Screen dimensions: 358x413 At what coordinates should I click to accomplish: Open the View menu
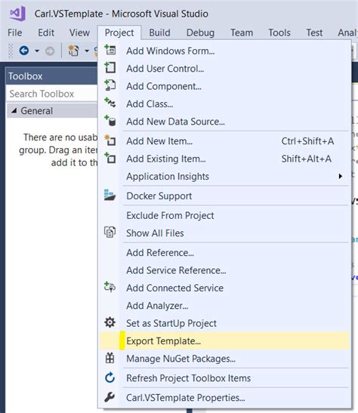(x=79, y=32)
